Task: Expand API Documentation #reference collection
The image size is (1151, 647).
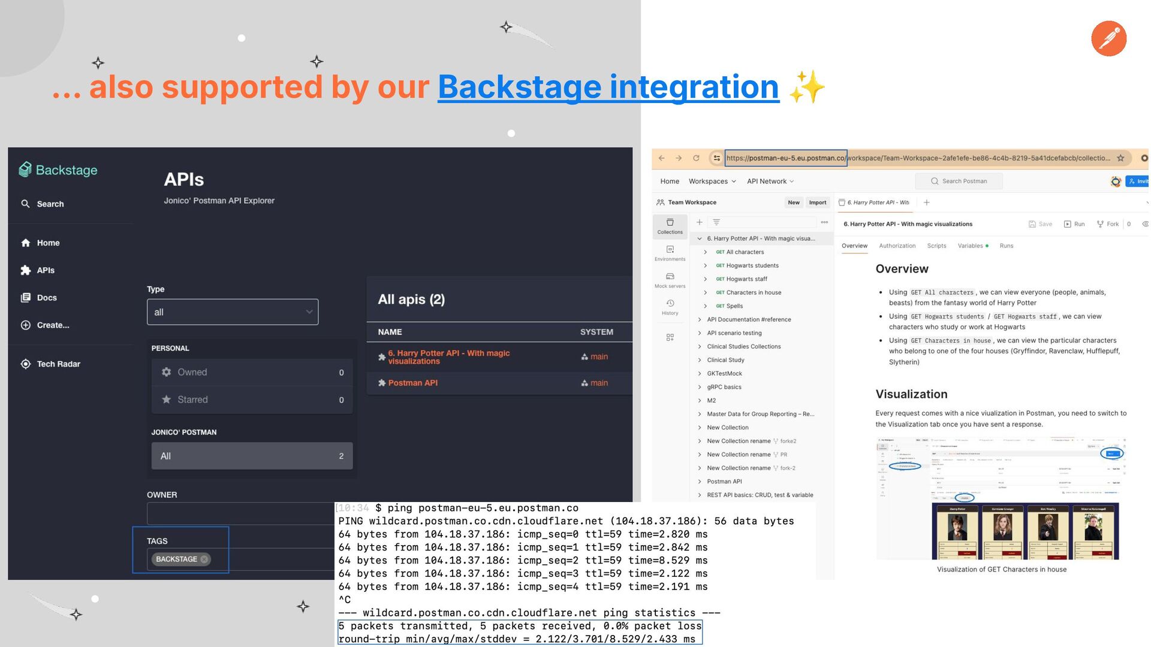Action: click(x=699, y=320)
